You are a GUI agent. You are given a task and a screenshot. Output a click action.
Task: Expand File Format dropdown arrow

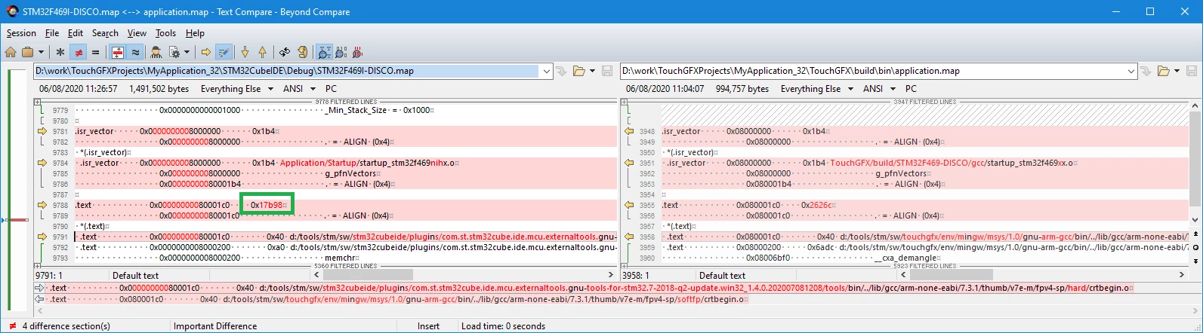pyautogui.click(x=187, y=52)
